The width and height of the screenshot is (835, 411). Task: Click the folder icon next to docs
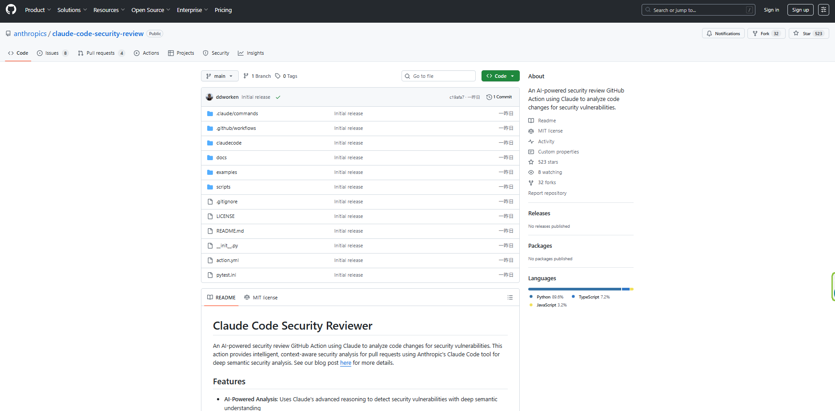pyautogui.click(x=210, y=157)
